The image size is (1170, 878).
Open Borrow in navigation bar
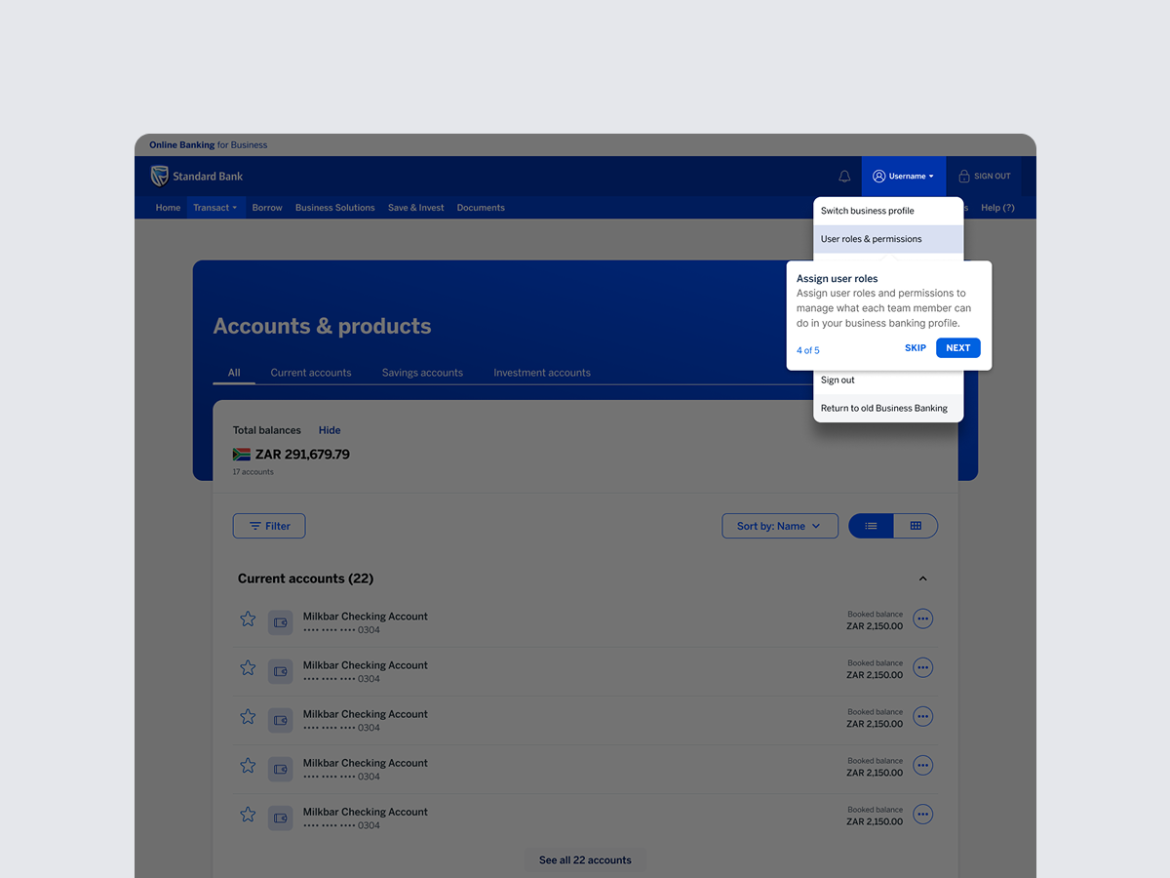pos(267,208)
